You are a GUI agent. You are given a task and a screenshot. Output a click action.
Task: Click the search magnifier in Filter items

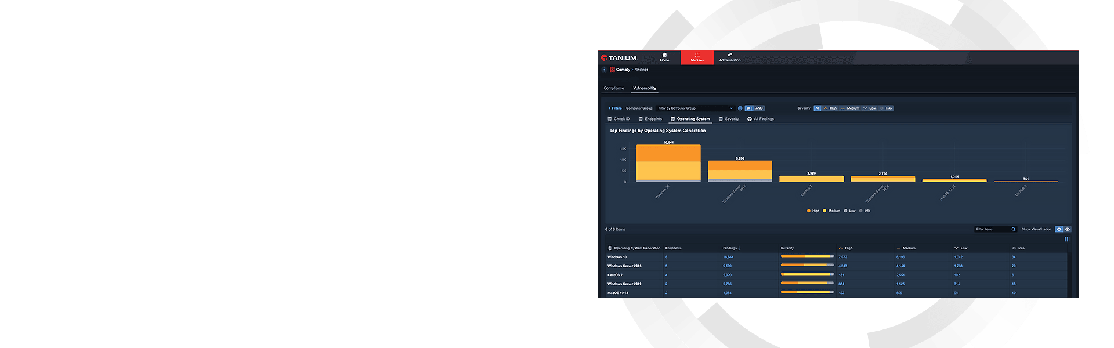click(1014, 229)
